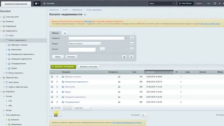Remove the Раздел filter field
The height and width of the screenshot is (126, 224).
point(132,43)
